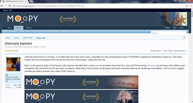Click Forums in the breadcrumb
The width and height of the screenshot is (193, 103).
[x=17, y=38]
